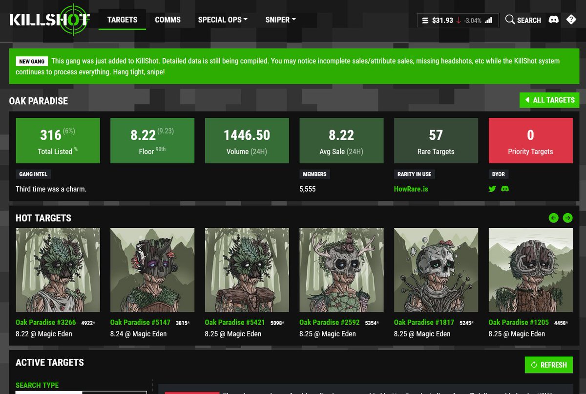The image size is (586, 394).
Task: Click the stacked-lines SOL icon before $31.93
Action: pos(424,20)
